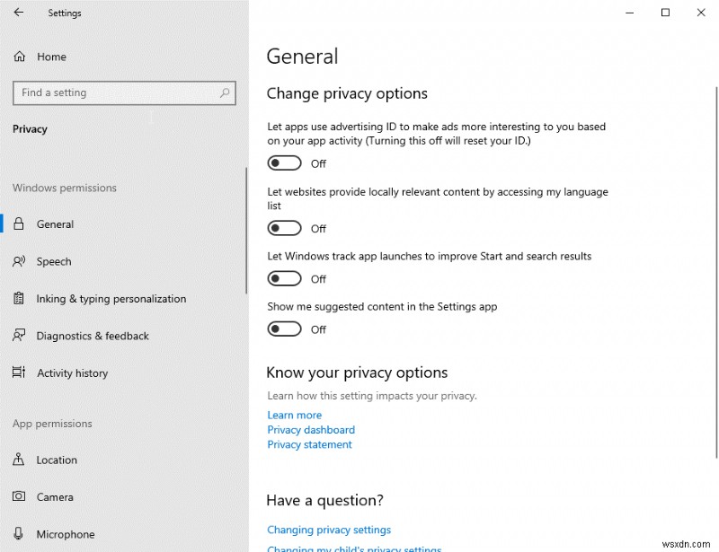Click the back arrow

tap(18, 13)
